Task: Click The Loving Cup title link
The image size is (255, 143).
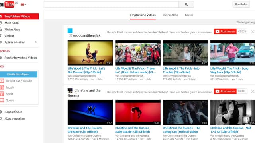Action: point(182,130)
